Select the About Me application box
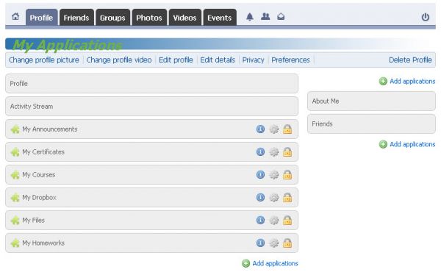Screen dimensions: 441x275 pos(371,101)
